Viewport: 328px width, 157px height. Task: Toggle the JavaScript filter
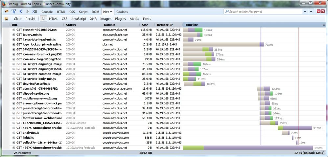point(79,19)
